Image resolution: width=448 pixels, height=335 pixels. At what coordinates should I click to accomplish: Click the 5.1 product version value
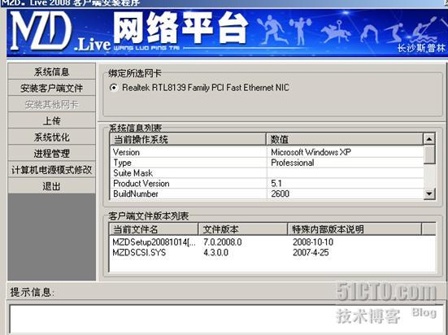point(276,183)
